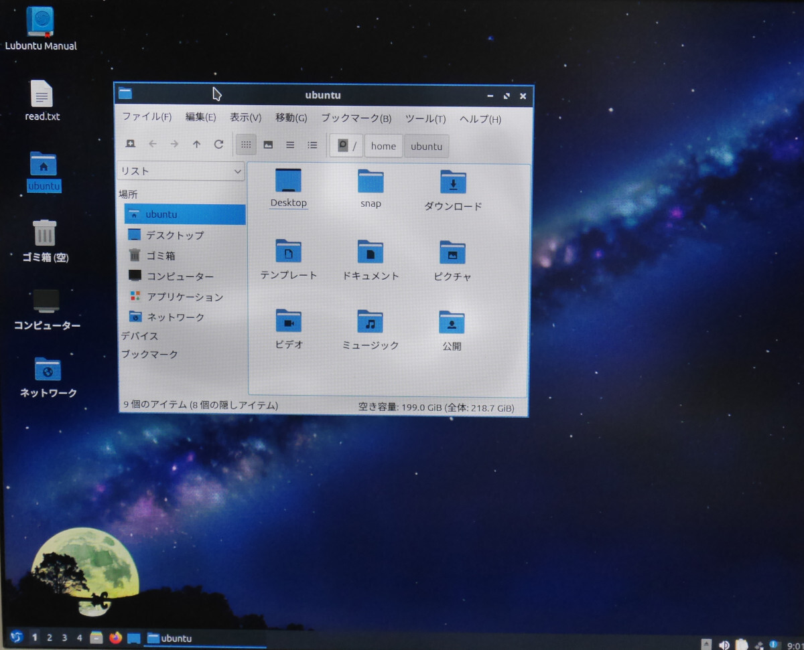Select the テンプレート folder icon
This screenshot has width=804, height=650.
pos(289,260)
